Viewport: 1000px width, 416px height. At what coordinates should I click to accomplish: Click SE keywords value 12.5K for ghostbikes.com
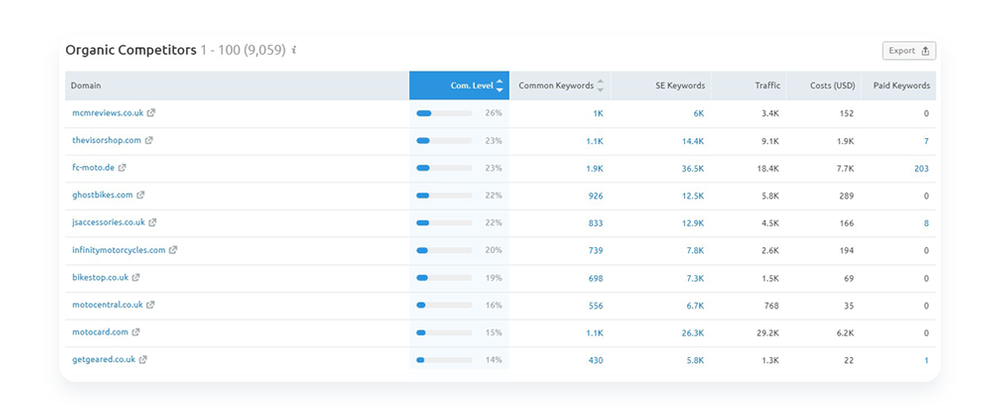click(x=693, y=196)
